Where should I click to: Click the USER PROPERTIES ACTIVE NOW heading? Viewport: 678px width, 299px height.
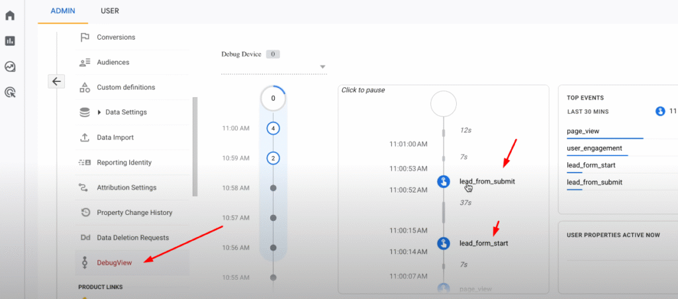click(613, 235)
